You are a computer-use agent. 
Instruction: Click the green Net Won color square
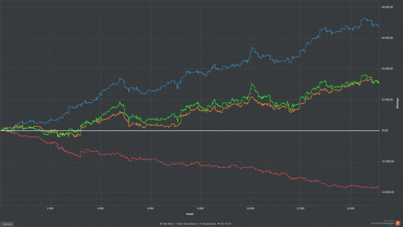click(x=161, y=224)
